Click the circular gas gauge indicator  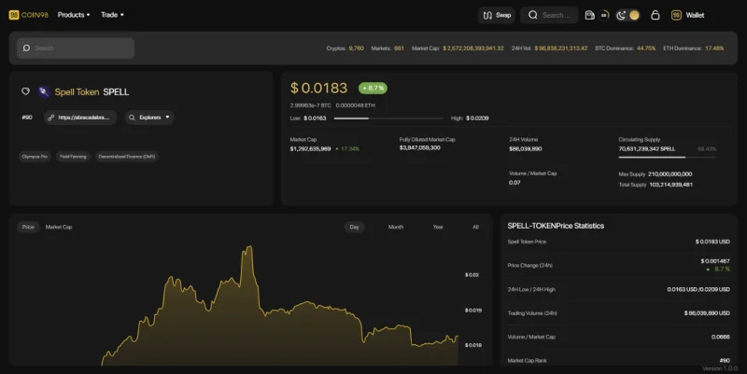click(x=604, y=15)
